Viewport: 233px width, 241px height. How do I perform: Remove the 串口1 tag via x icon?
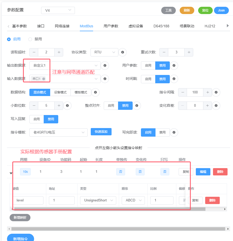[44, 79]
